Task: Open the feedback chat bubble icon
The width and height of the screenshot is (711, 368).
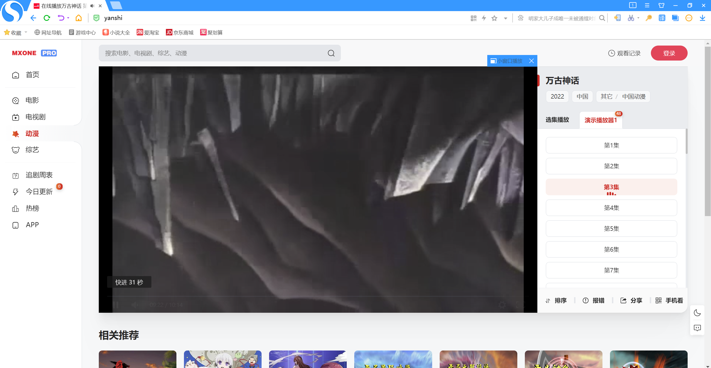Action: pyautogui.click(x=697, y=328)
